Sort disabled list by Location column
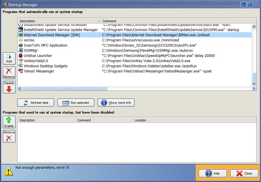The width and height of the screenshot is (261, 182). pyautogui.click(x=175, y=120)
